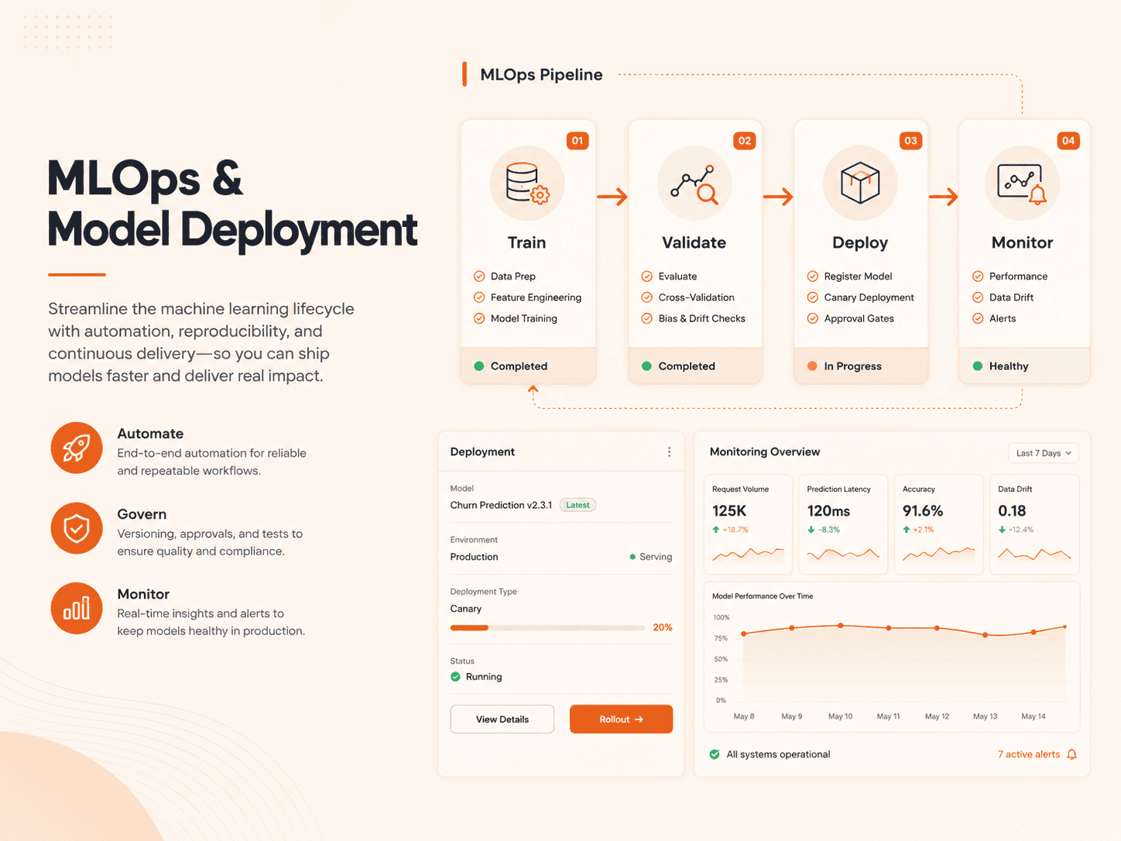The height and width of the screenshot is (841, 1121).
Task: Click the 120ms latency value
Action: pos(828,511)
